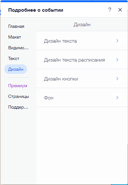The height and width of the screenshot is (185, 128).
Task: Open the Дизайн кнопки option
Action: (82, 79)
